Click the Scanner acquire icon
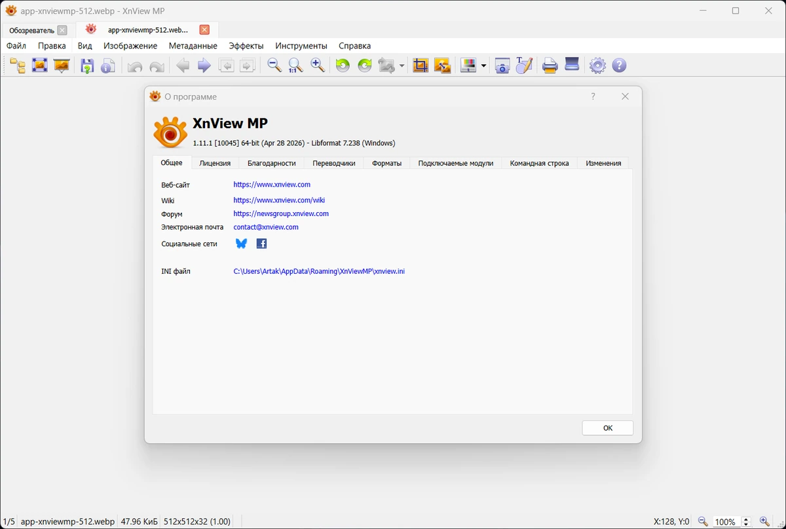This screenshot has width=786, height=529. click(x=572, y=65)
